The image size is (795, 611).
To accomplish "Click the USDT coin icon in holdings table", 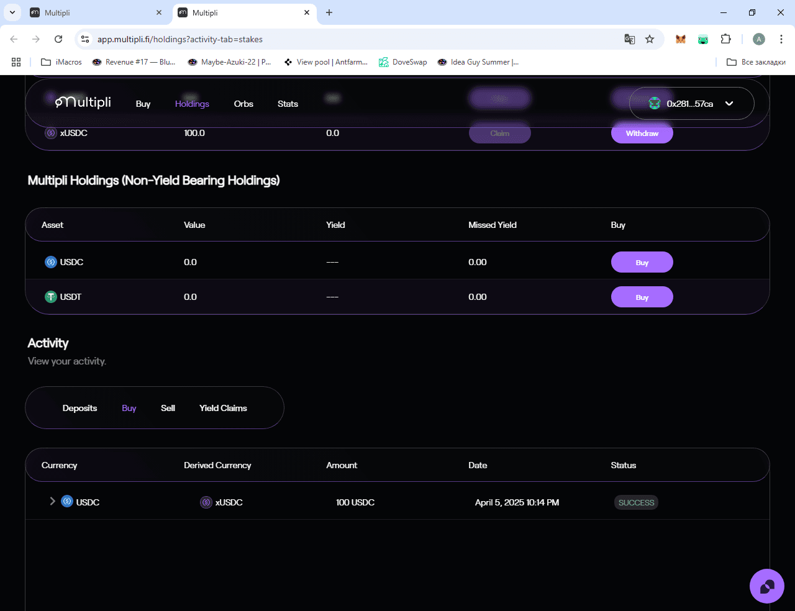I will point(51,297).
